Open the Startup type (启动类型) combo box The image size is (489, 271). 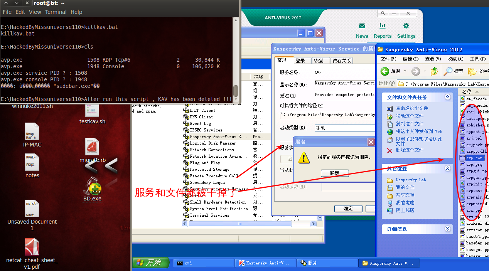pyautogui.click(x=345, y=128)
